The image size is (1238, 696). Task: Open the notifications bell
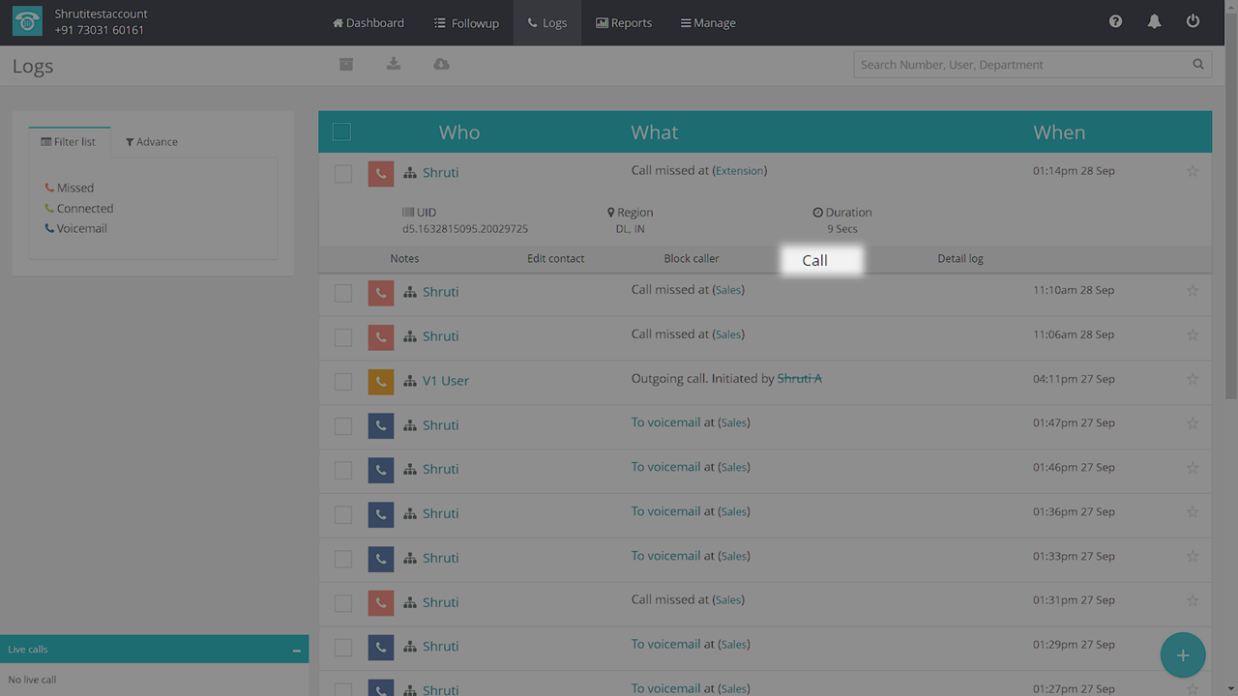point(1154,22)
